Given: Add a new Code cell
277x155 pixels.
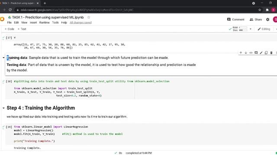Looking at the screenshot, I should point(10,29).
